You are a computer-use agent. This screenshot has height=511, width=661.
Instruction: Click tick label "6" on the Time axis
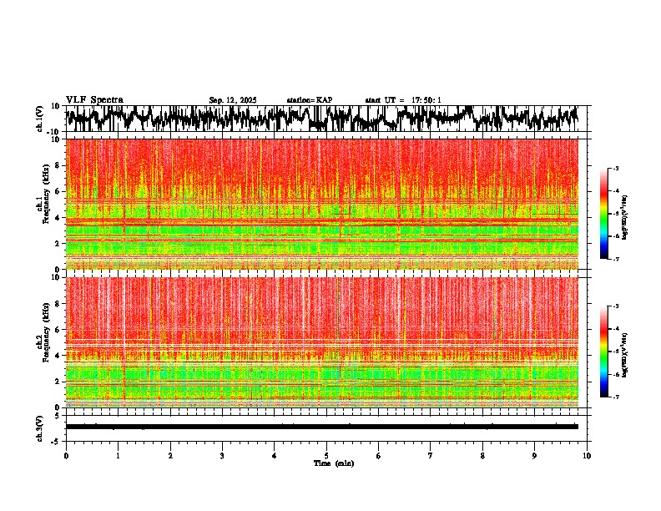coord(379,456)
